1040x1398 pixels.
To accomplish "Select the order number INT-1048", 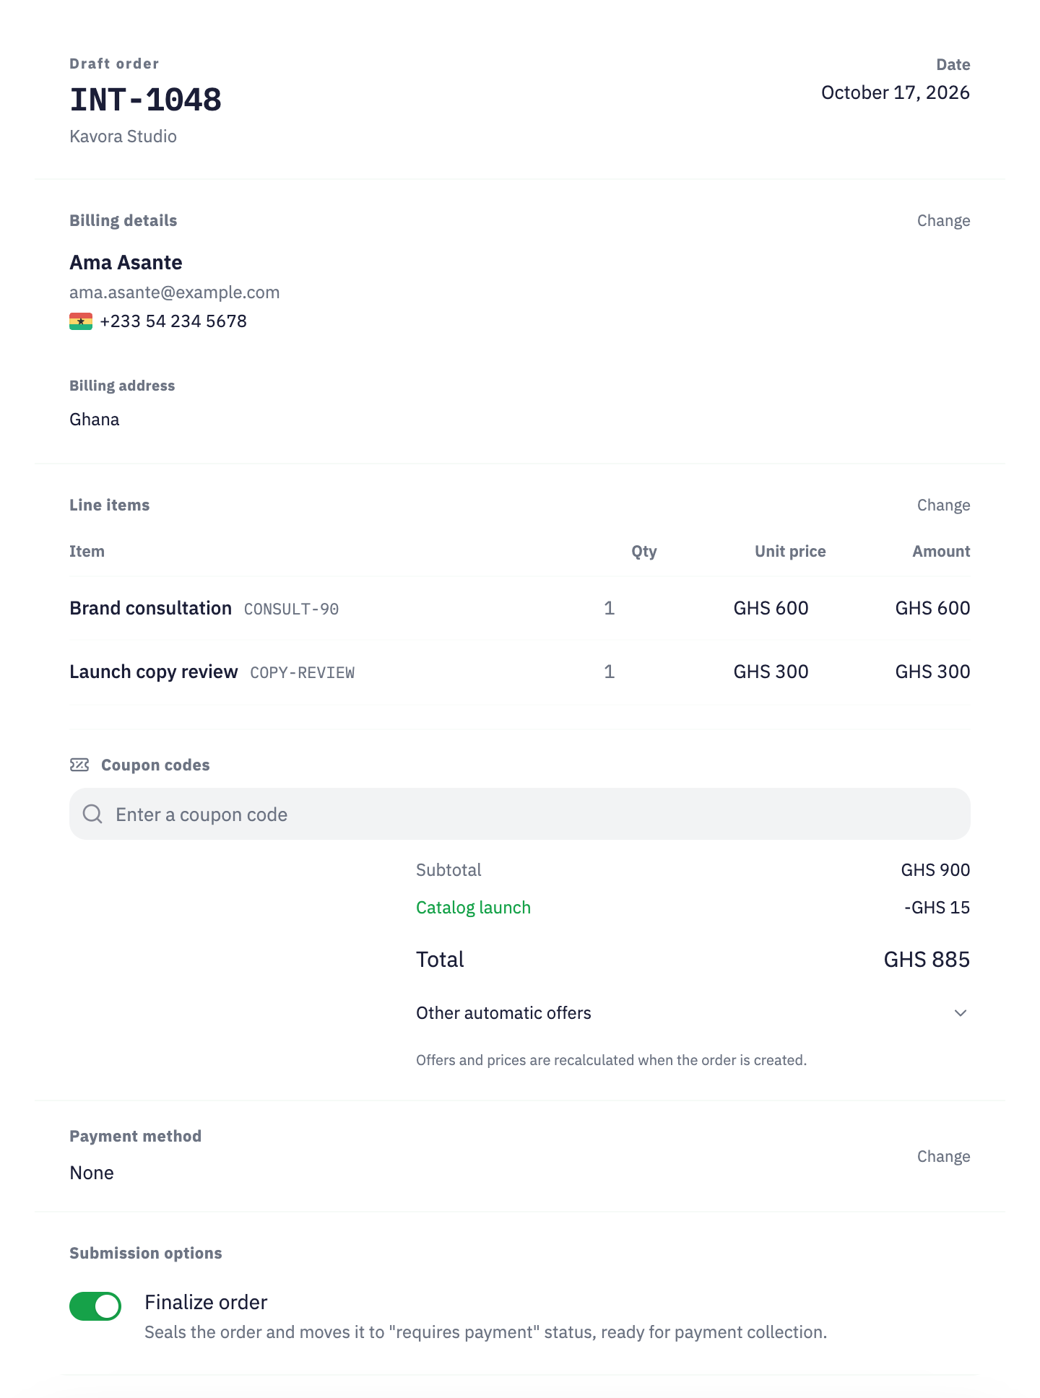I will pos(145,100).
